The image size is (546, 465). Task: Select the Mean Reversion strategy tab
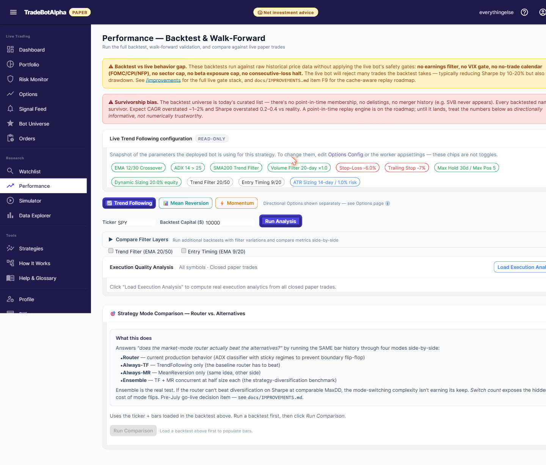[185, 203]
